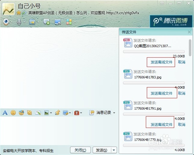Image resolution: width=194 pixels, height=155 pixels.
Task: Click the music duck icon
Action: click(x=57, y=112)
